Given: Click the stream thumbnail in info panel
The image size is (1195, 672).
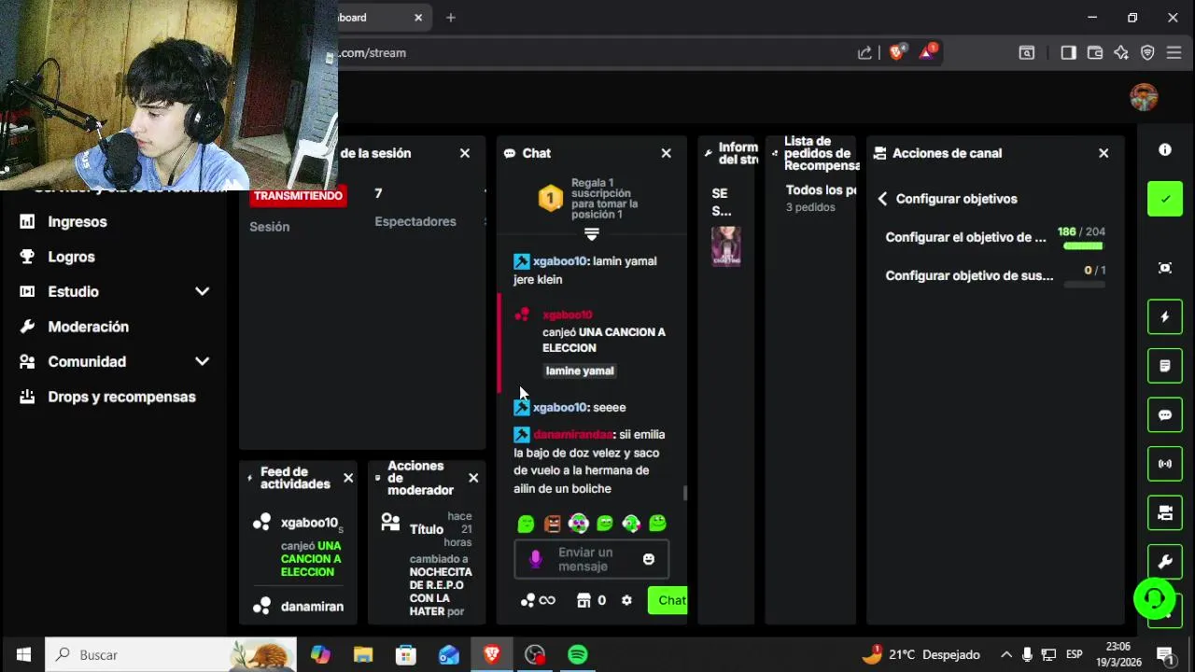Looking at the screenshot, I should tap(726, 246).
